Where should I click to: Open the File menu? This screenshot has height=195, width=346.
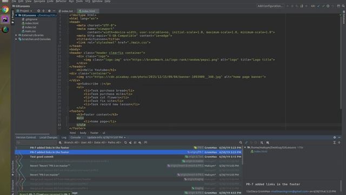point(14,1)
